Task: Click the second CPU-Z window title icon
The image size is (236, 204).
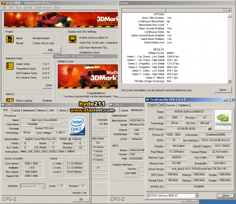Action: coord(111,105)
